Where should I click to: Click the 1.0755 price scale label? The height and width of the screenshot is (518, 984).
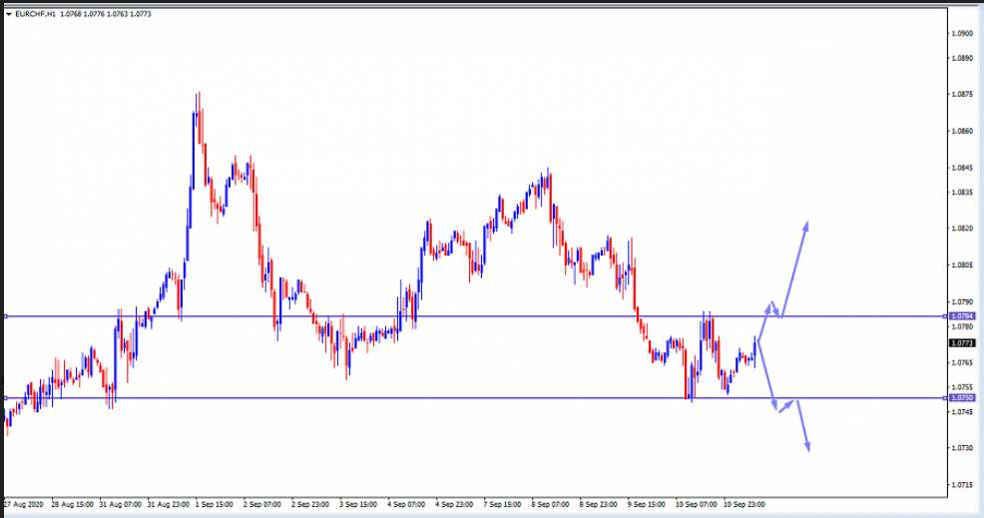(x=963, y=387)
